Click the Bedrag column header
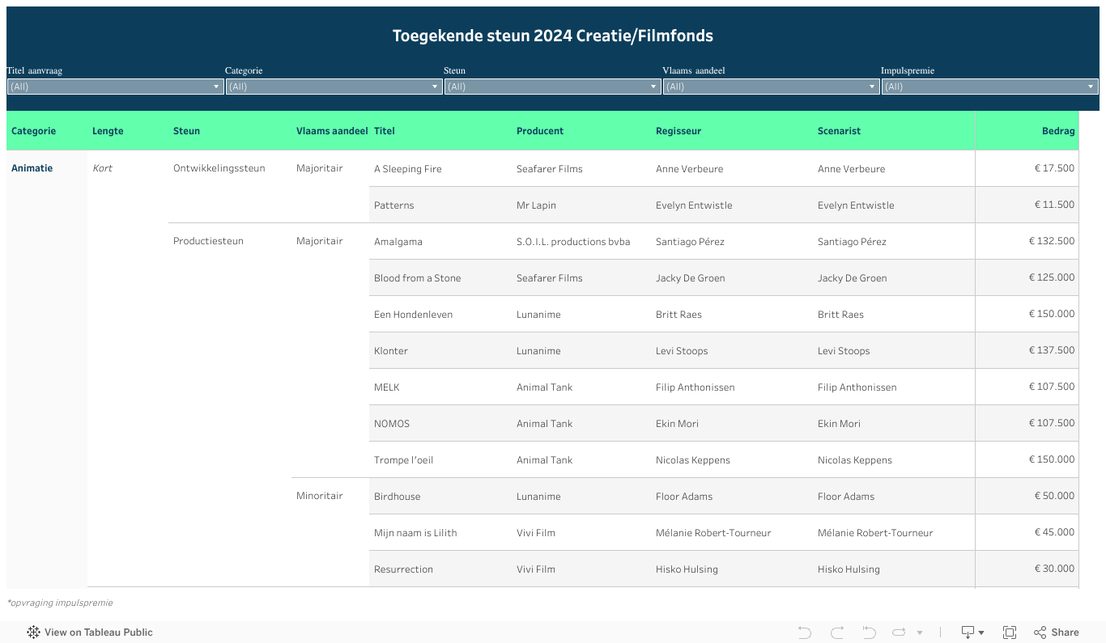The width and height of the screenshot is (1106, 643). [1058, 131]
